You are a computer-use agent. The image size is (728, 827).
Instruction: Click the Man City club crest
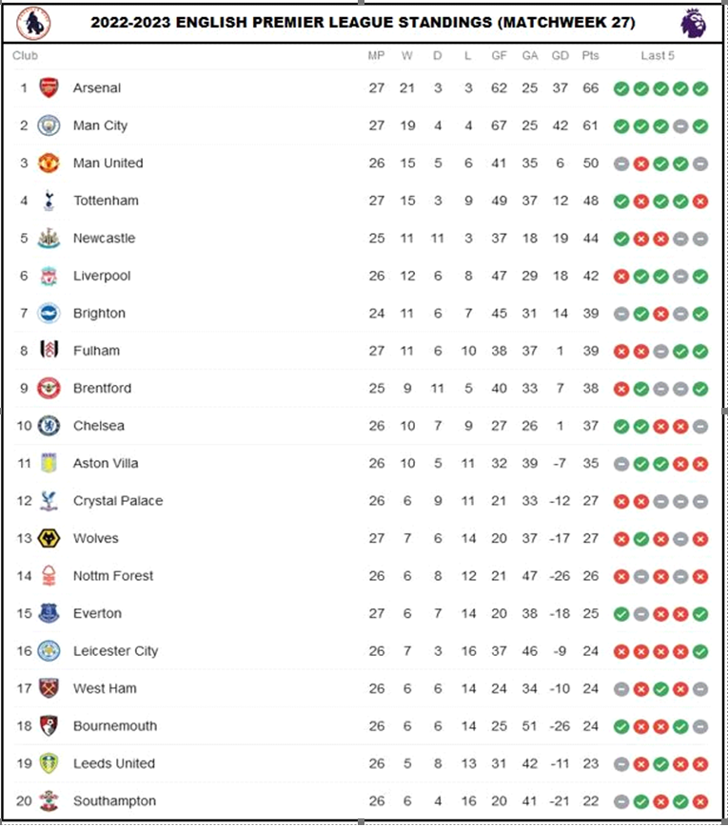click(x=49, y=125)
